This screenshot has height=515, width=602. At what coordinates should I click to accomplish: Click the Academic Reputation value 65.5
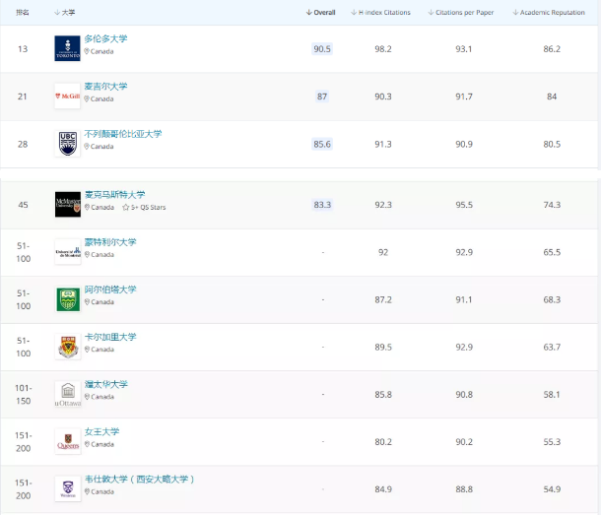coord(552,252)
